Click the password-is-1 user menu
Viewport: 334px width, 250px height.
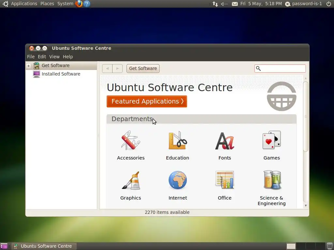click(304, 4)
